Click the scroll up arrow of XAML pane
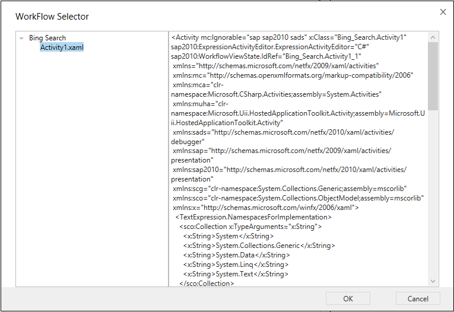This screenshot has width=454, height=312. click(433, 37)
